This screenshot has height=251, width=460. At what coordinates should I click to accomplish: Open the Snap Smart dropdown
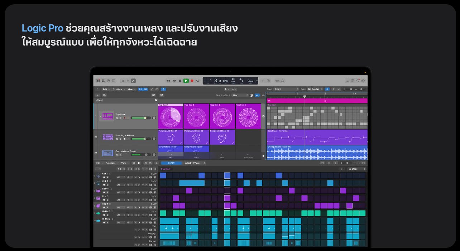click(286, 89)
